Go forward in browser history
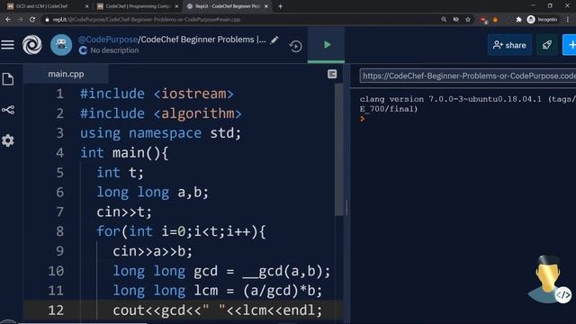Image resolution: width=576 pixels, height=324 pixels. pos(20,20)
